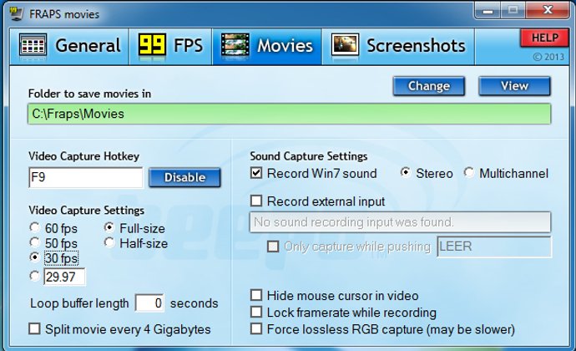Click Change to pick movie folder
576x351 pixels.
click(429, 86)
